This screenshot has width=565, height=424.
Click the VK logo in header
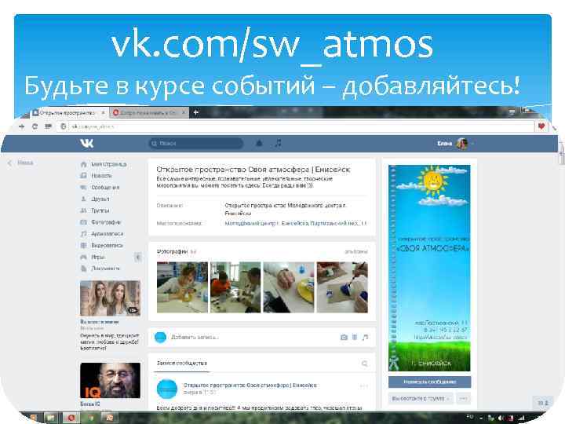[x=87, y=143]
